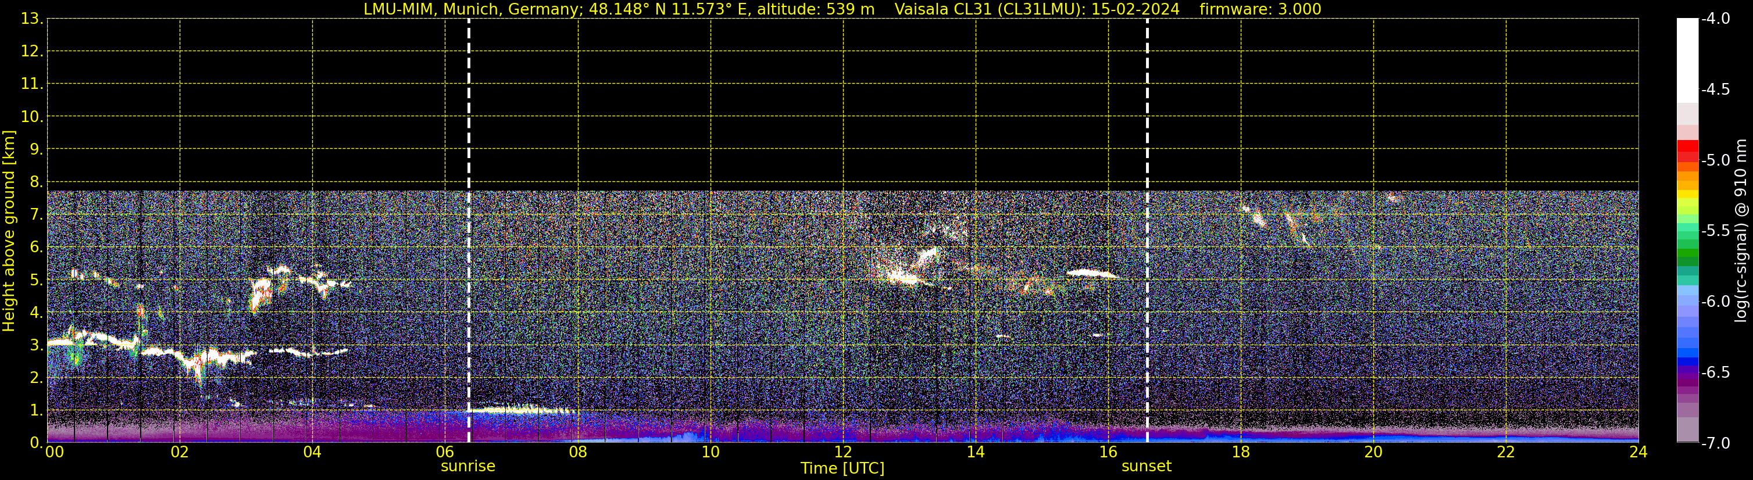Click the 'Time [UTC]' axis label
This screenshot has width=1753, height=480.
(x=842, y=468)
